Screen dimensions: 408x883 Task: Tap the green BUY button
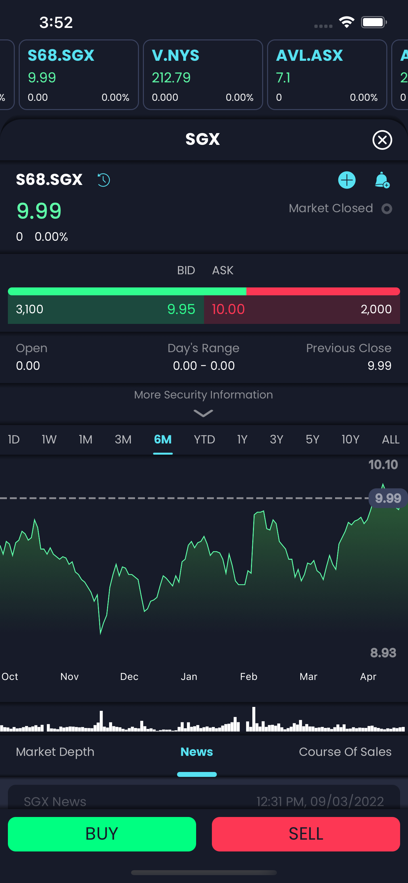102,834
